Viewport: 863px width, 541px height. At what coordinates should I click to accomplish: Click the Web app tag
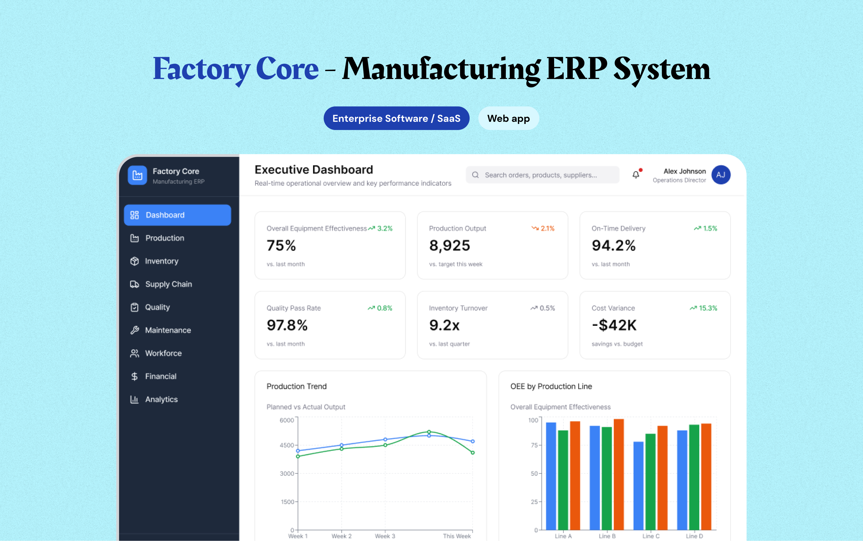click(508, 118)
